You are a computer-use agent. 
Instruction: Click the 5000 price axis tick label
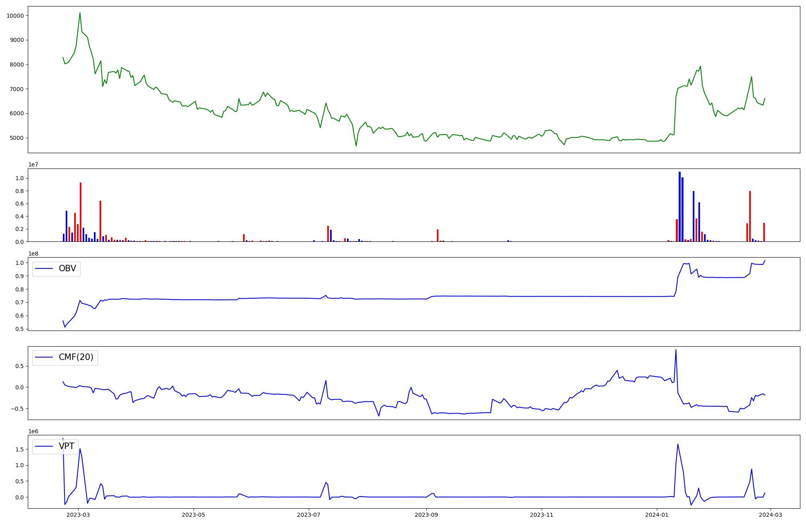coord(17,138)
